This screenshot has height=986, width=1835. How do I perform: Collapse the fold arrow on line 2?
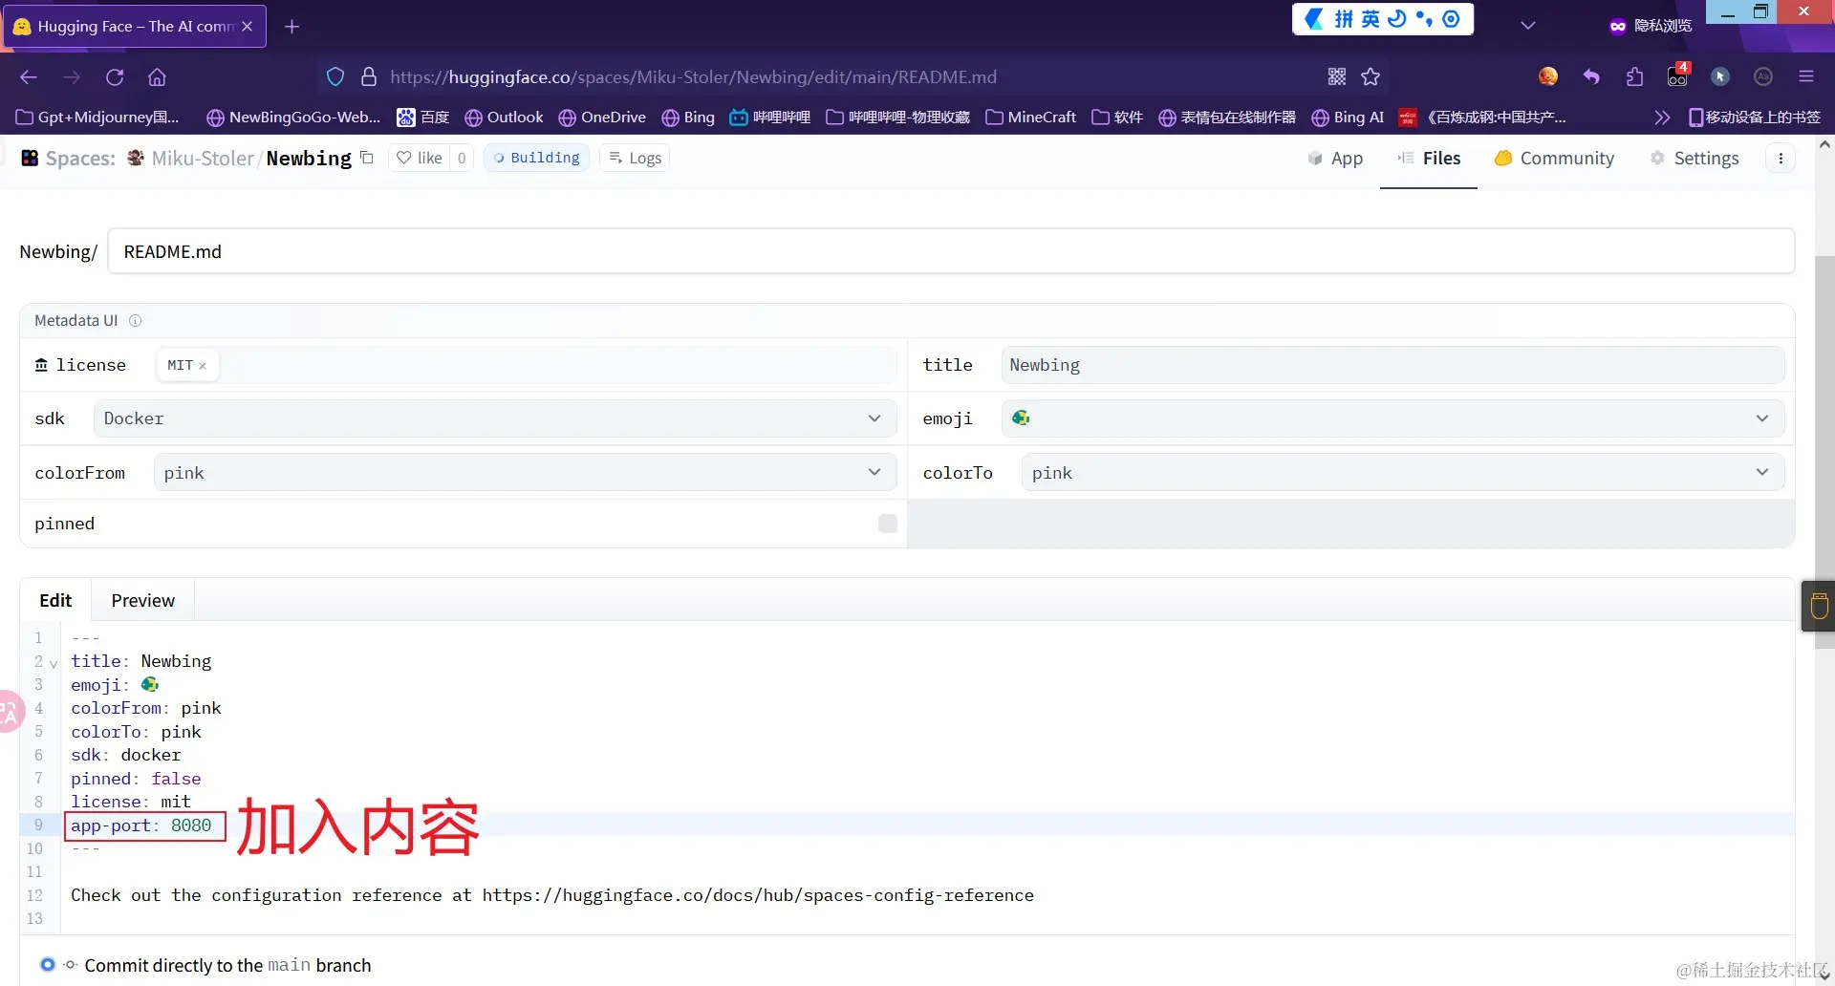coord(54,663)
